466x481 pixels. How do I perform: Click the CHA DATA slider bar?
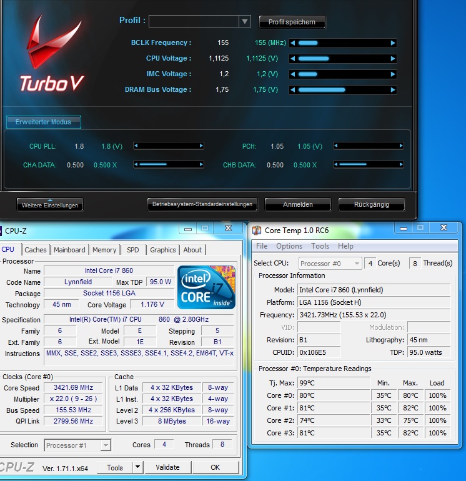[x=169, y=164]
